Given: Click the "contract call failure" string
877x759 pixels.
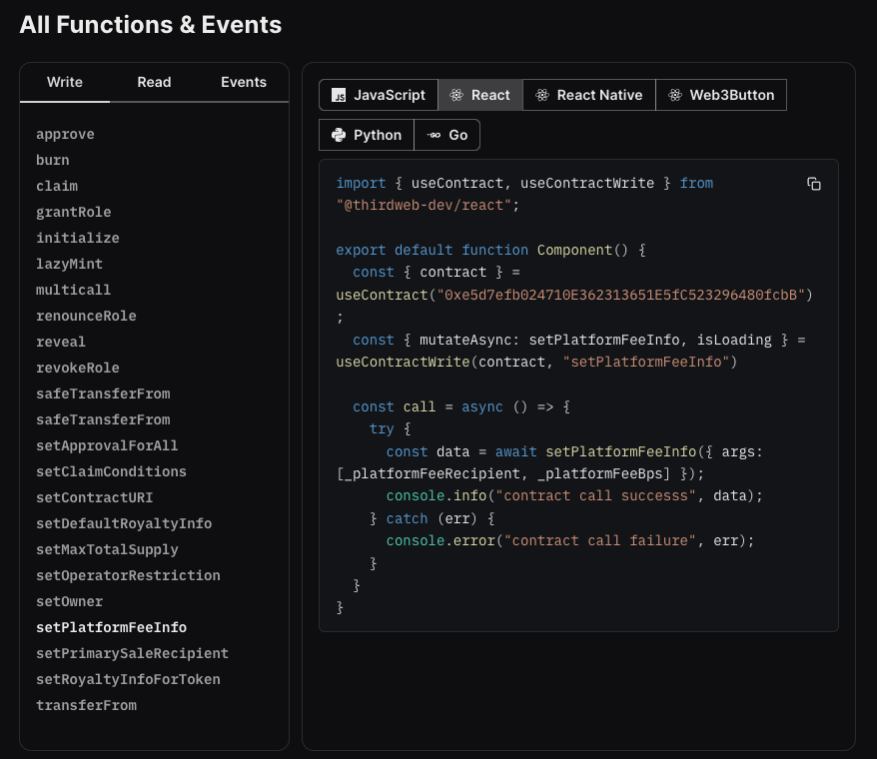Looking at the screenshot, I should [x=600, y=541].
